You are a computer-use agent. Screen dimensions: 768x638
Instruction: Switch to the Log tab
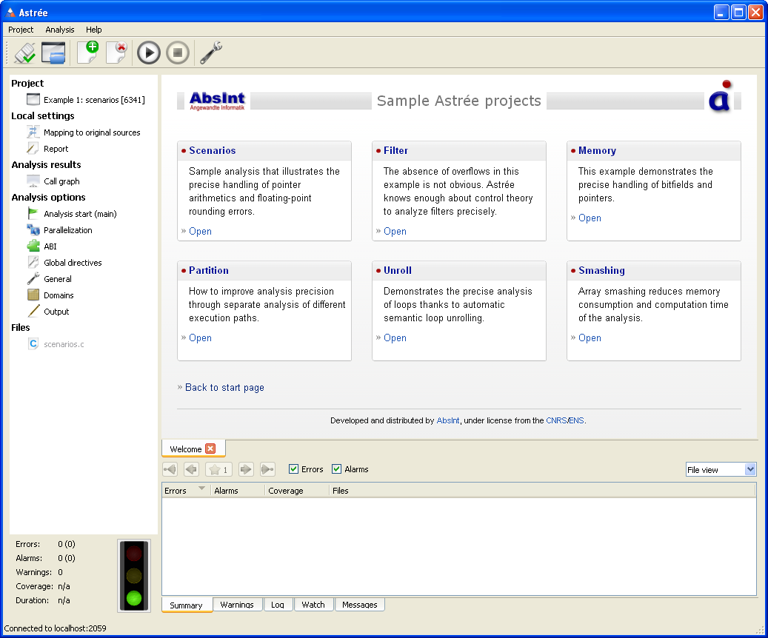tap(278, 605)
